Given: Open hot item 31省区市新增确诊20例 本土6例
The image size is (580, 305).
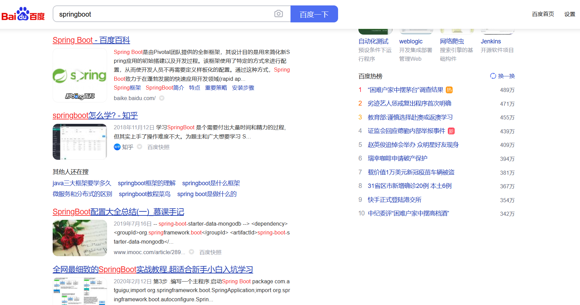Looking at the screenshot, I should [410, 186].
